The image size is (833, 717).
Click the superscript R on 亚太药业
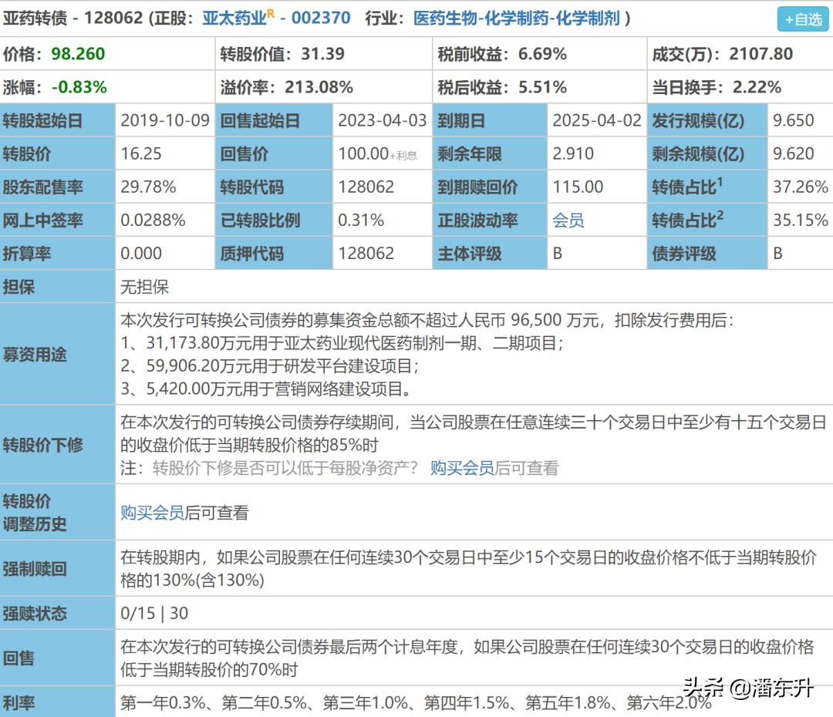(x=271, y=12)
